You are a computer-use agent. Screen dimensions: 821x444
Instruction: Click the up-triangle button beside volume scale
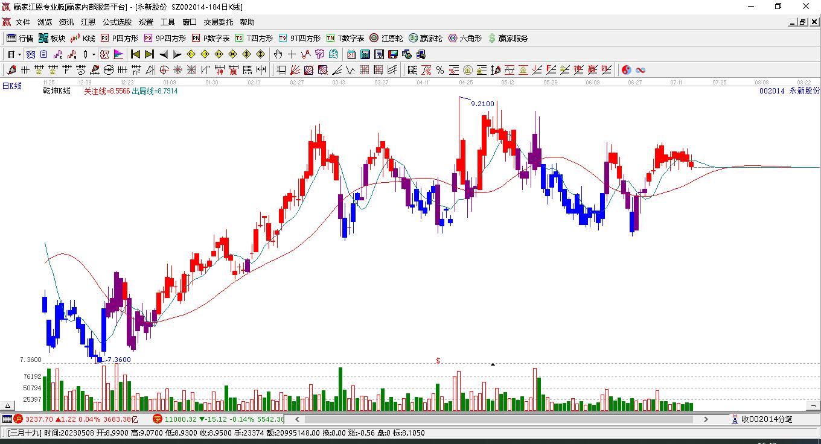pyautogui.click(x=8, y=406)
